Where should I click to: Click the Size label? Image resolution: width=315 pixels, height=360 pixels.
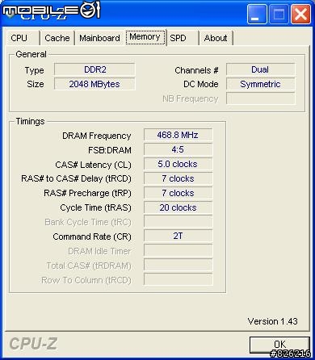(36, 84)
